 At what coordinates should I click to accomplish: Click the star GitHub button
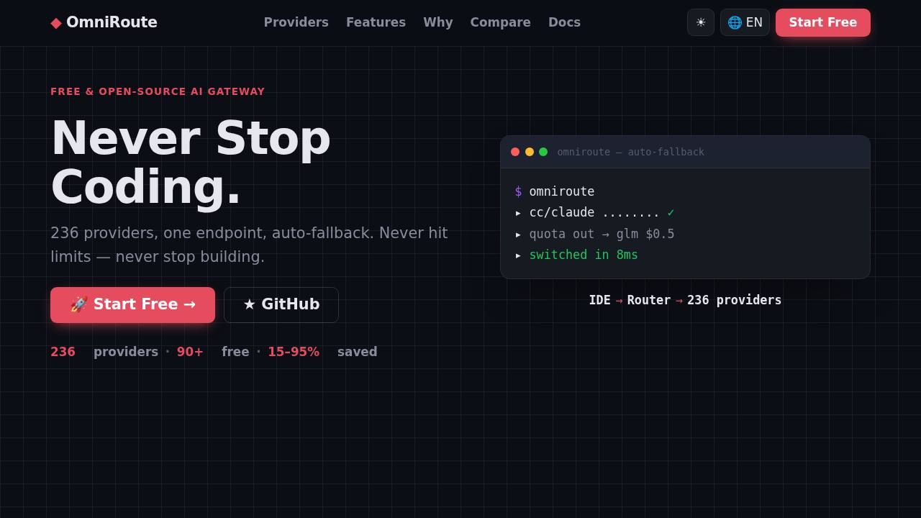(281, 305)
